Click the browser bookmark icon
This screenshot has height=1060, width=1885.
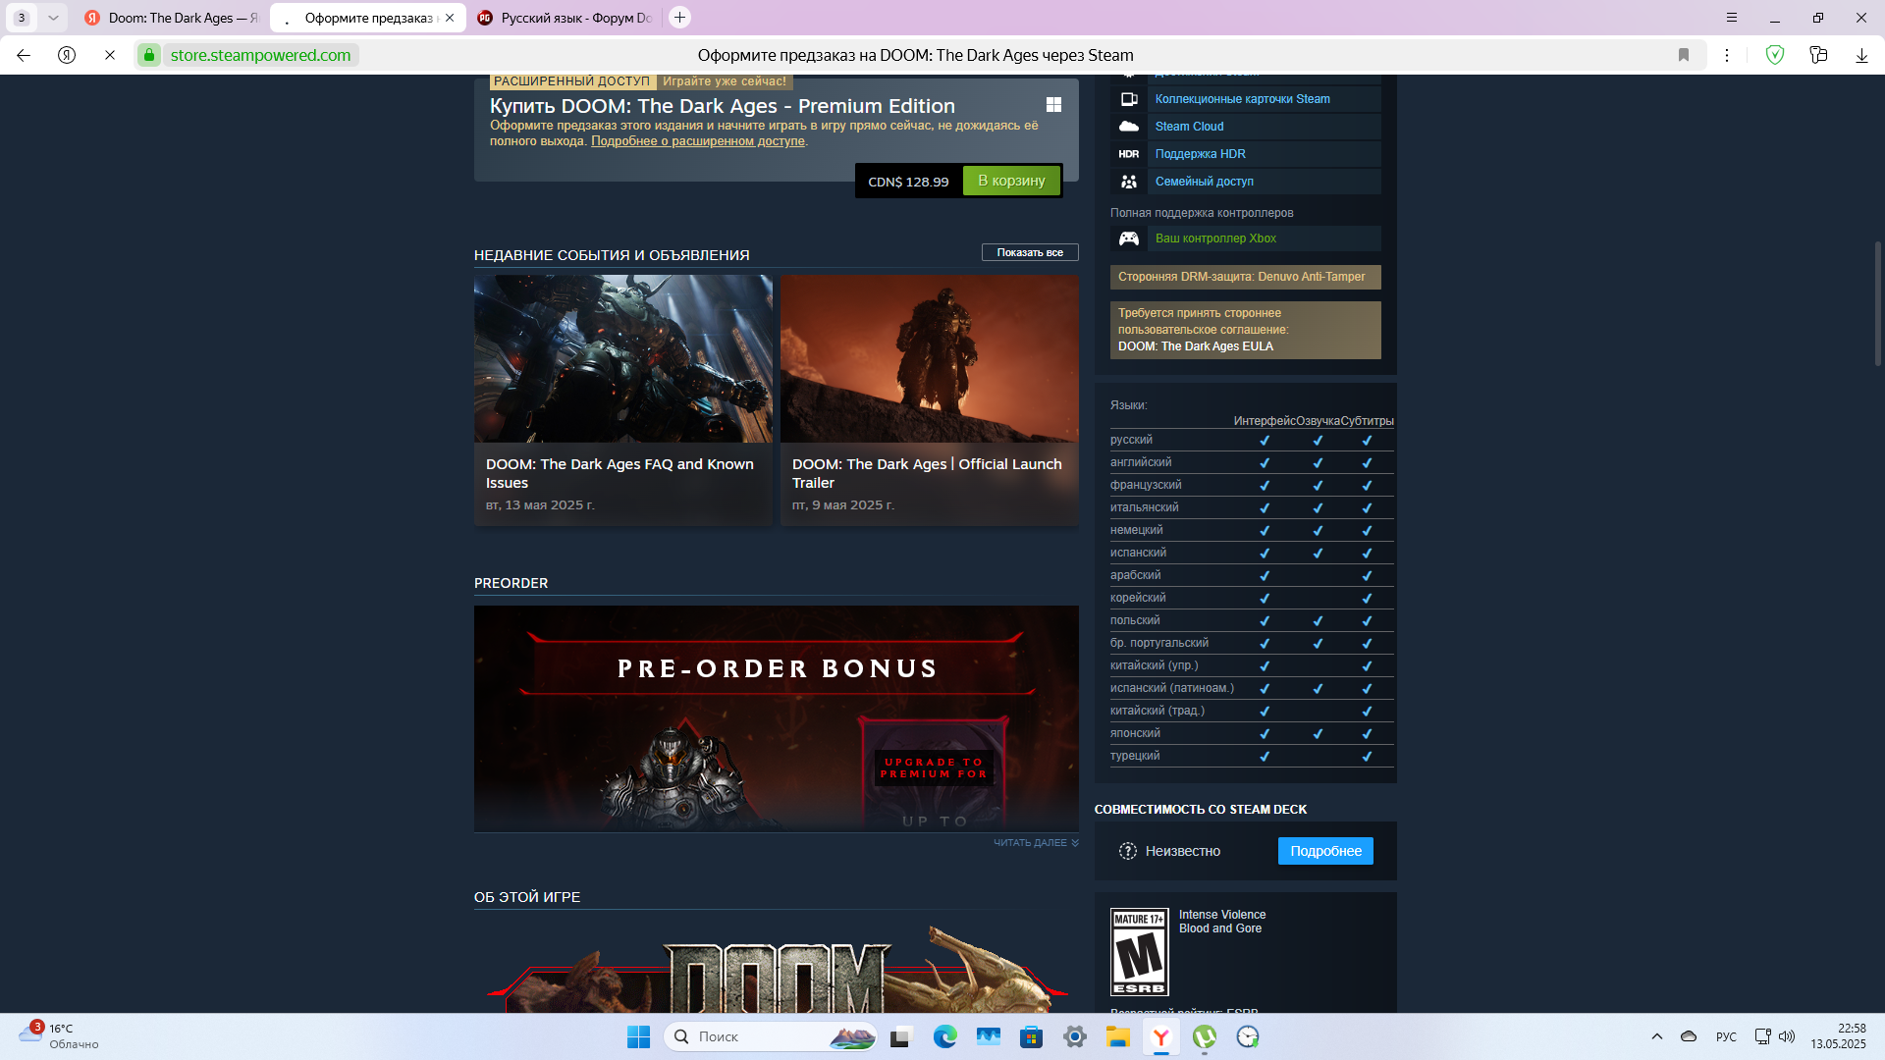click(x=1684, y=55)
